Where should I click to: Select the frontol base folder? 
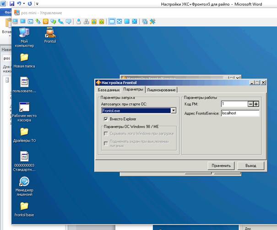coord(24,209)
